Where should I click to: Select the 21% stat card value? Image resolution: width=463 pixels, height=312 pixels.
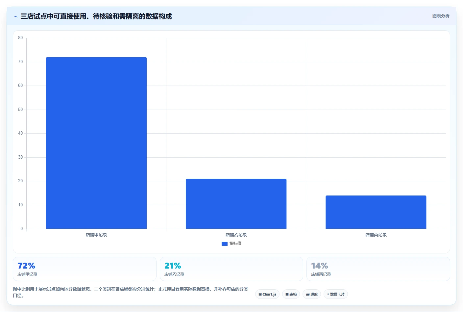[173, 266]
